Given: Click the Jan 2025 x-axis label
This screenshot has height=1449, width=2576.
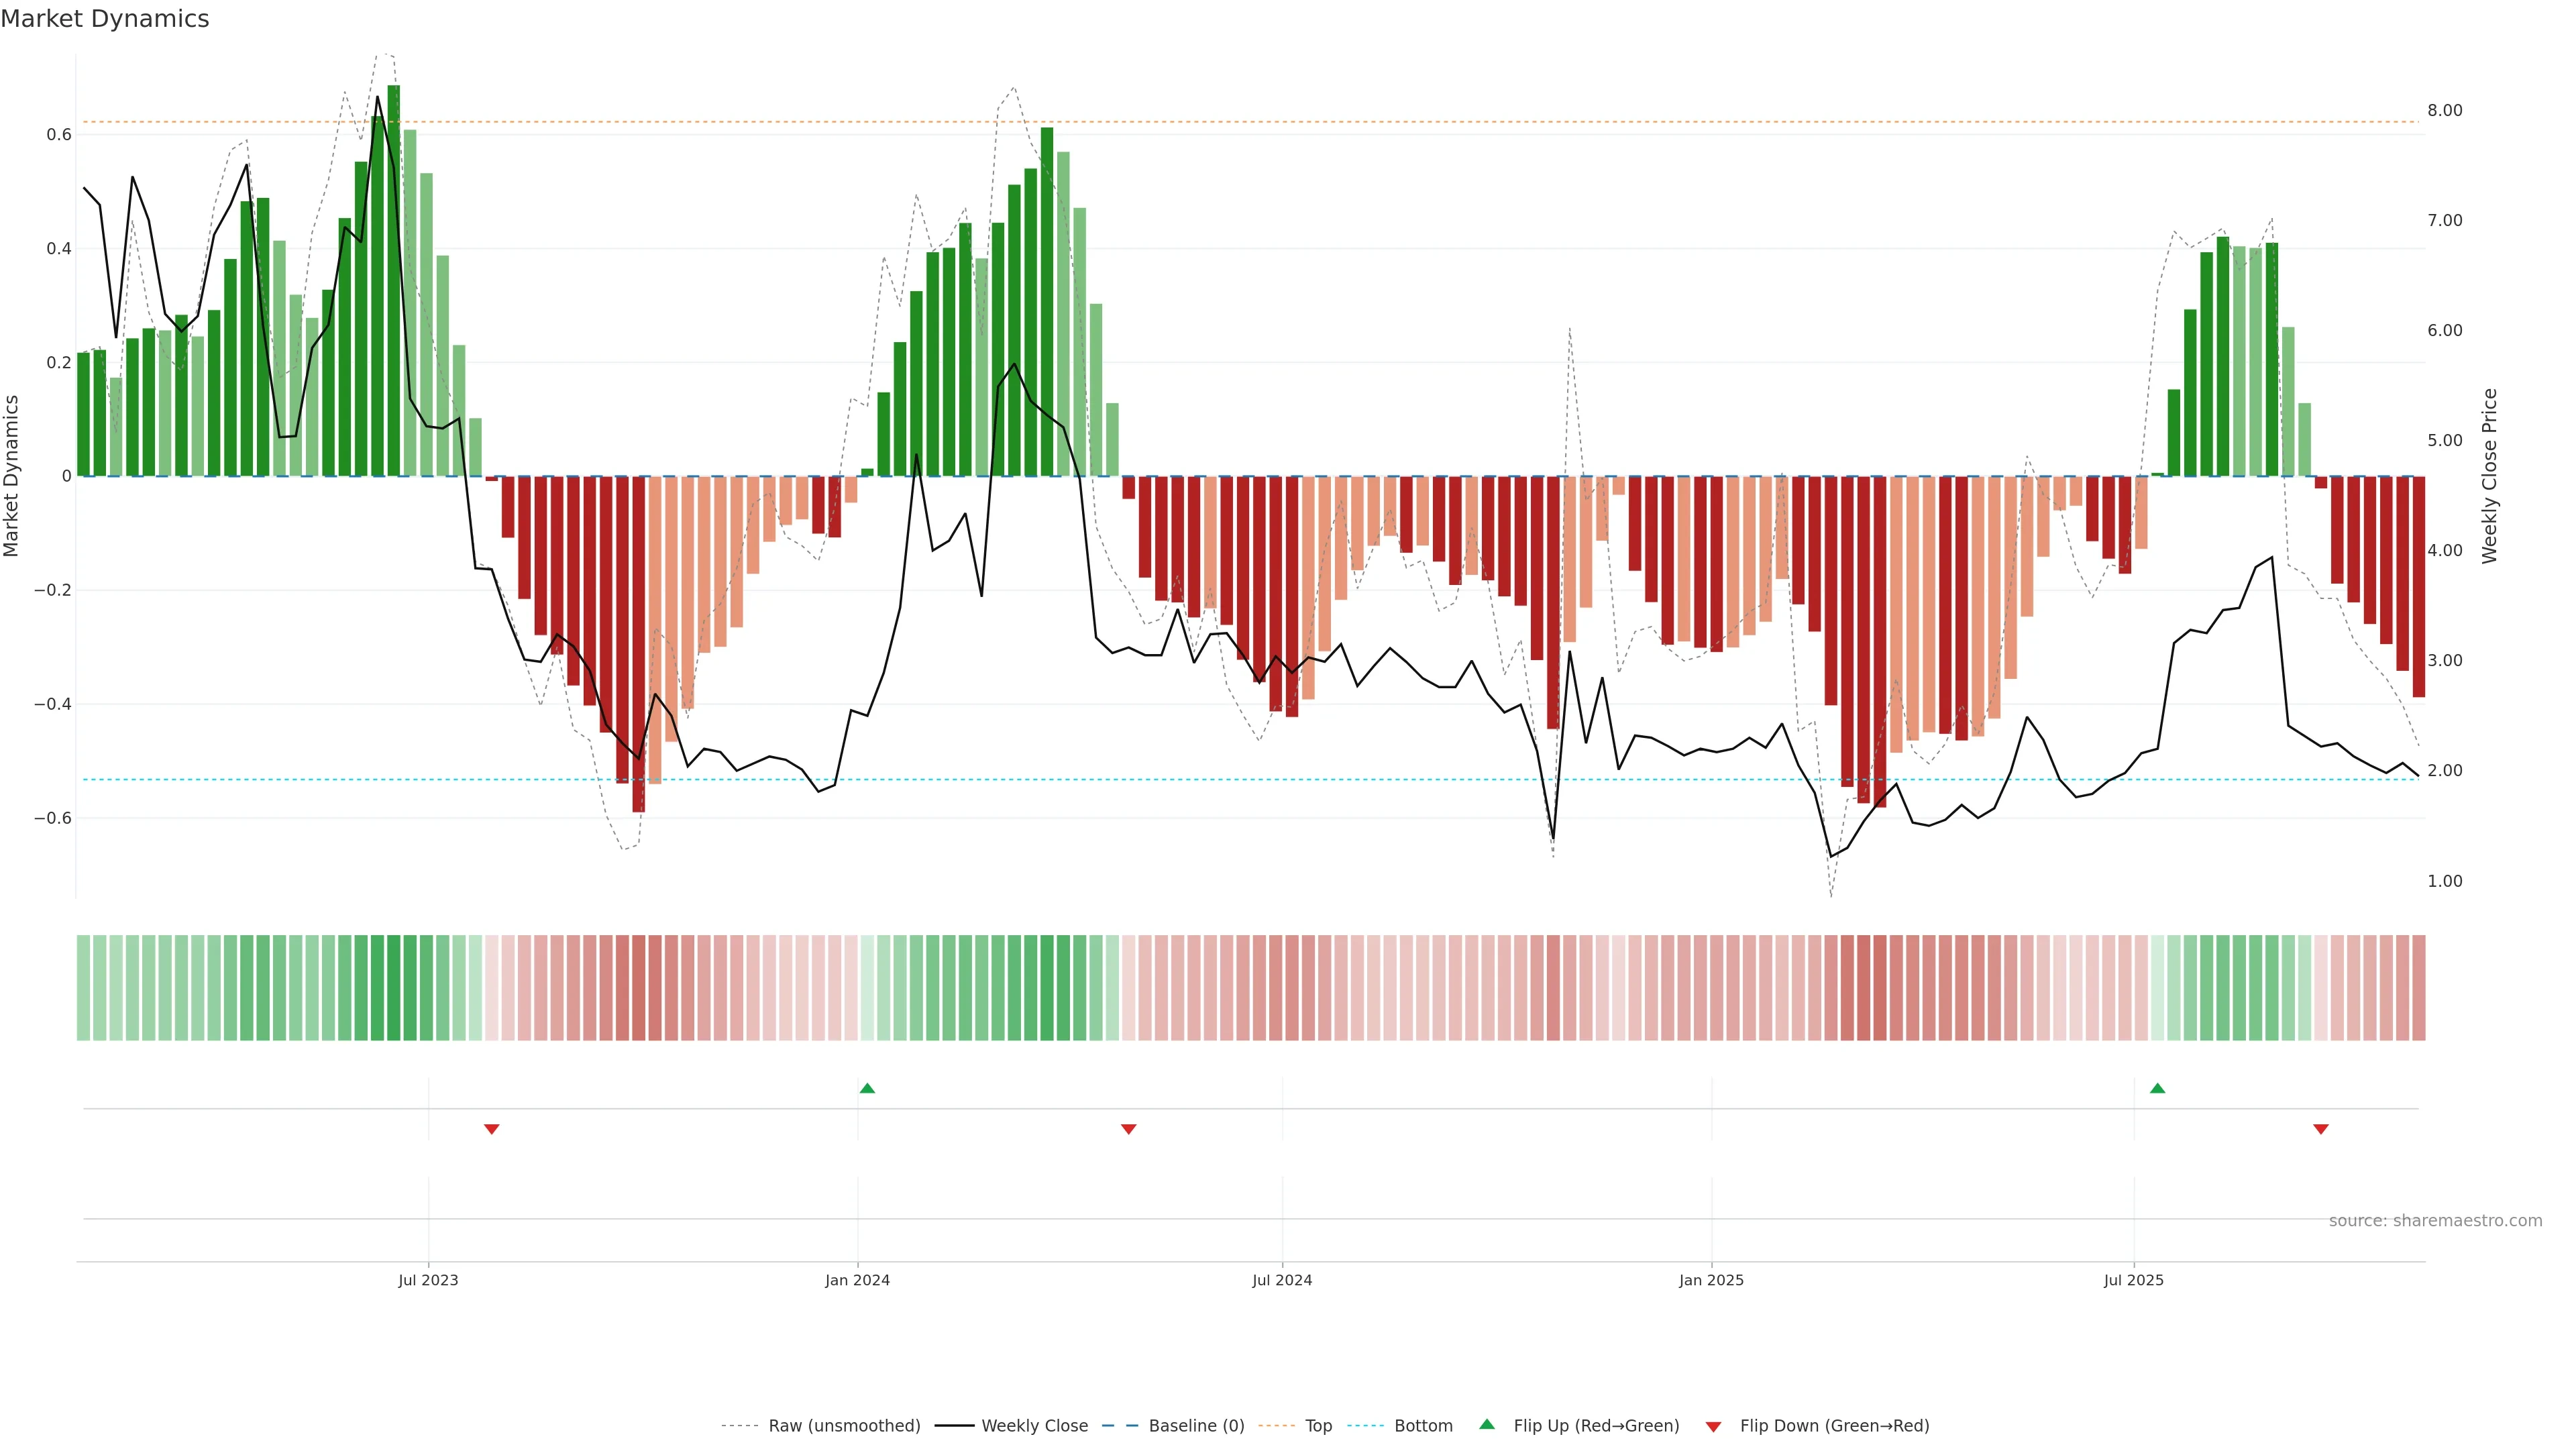Looking at the screenshot, I should [x=1711, y=1280].
